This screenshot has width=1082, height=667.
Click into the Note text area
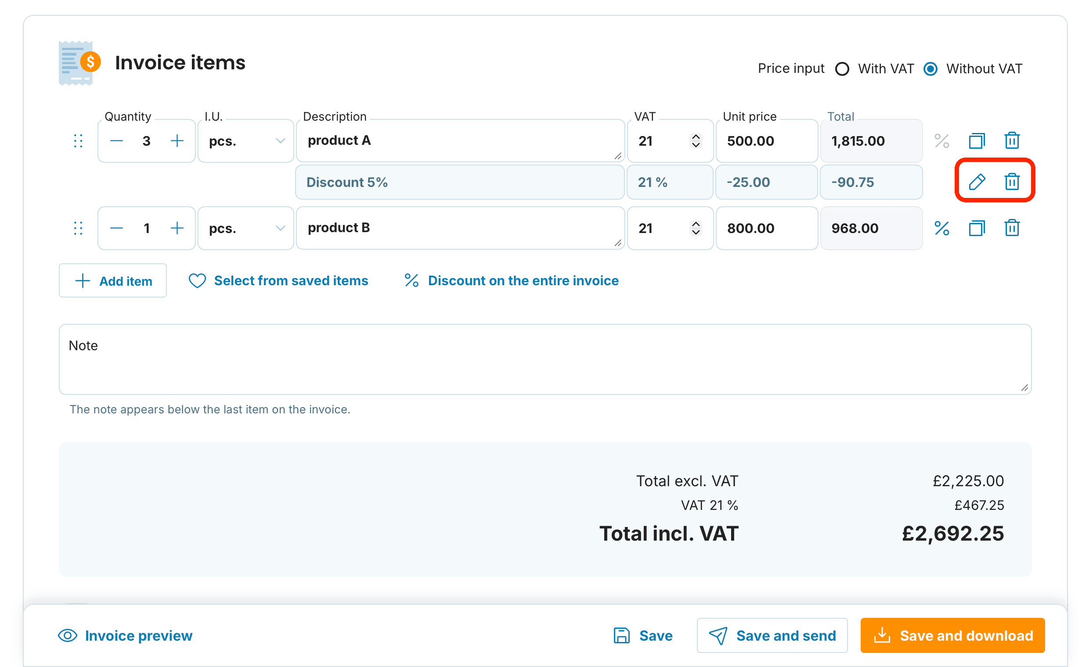coord(545,359)
